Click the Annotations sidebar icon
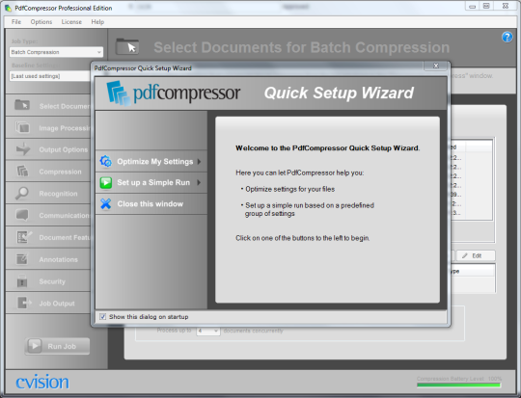This screenshot has height=398, width=521. (x=22, y=259)
